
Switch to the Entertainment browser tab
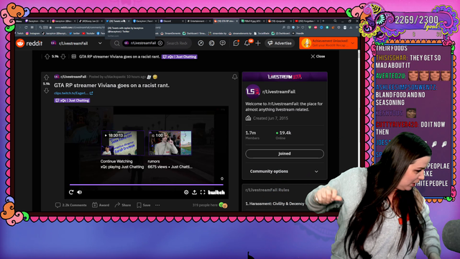(x=198, y=21)
